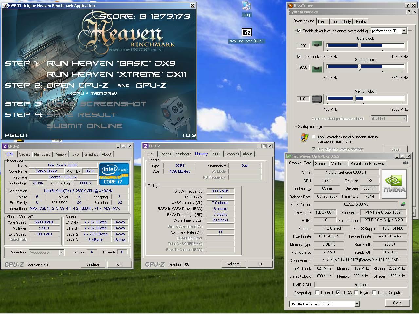Open the pstrip desktop icon
The height and width of the screenshot is (314, 419).
(246, 9)
